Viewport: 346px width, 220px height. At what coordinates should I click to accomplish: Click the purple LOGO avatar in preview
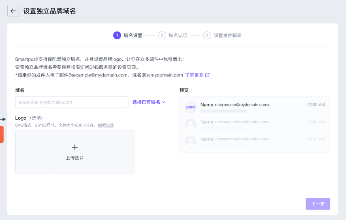coord(190,107)
